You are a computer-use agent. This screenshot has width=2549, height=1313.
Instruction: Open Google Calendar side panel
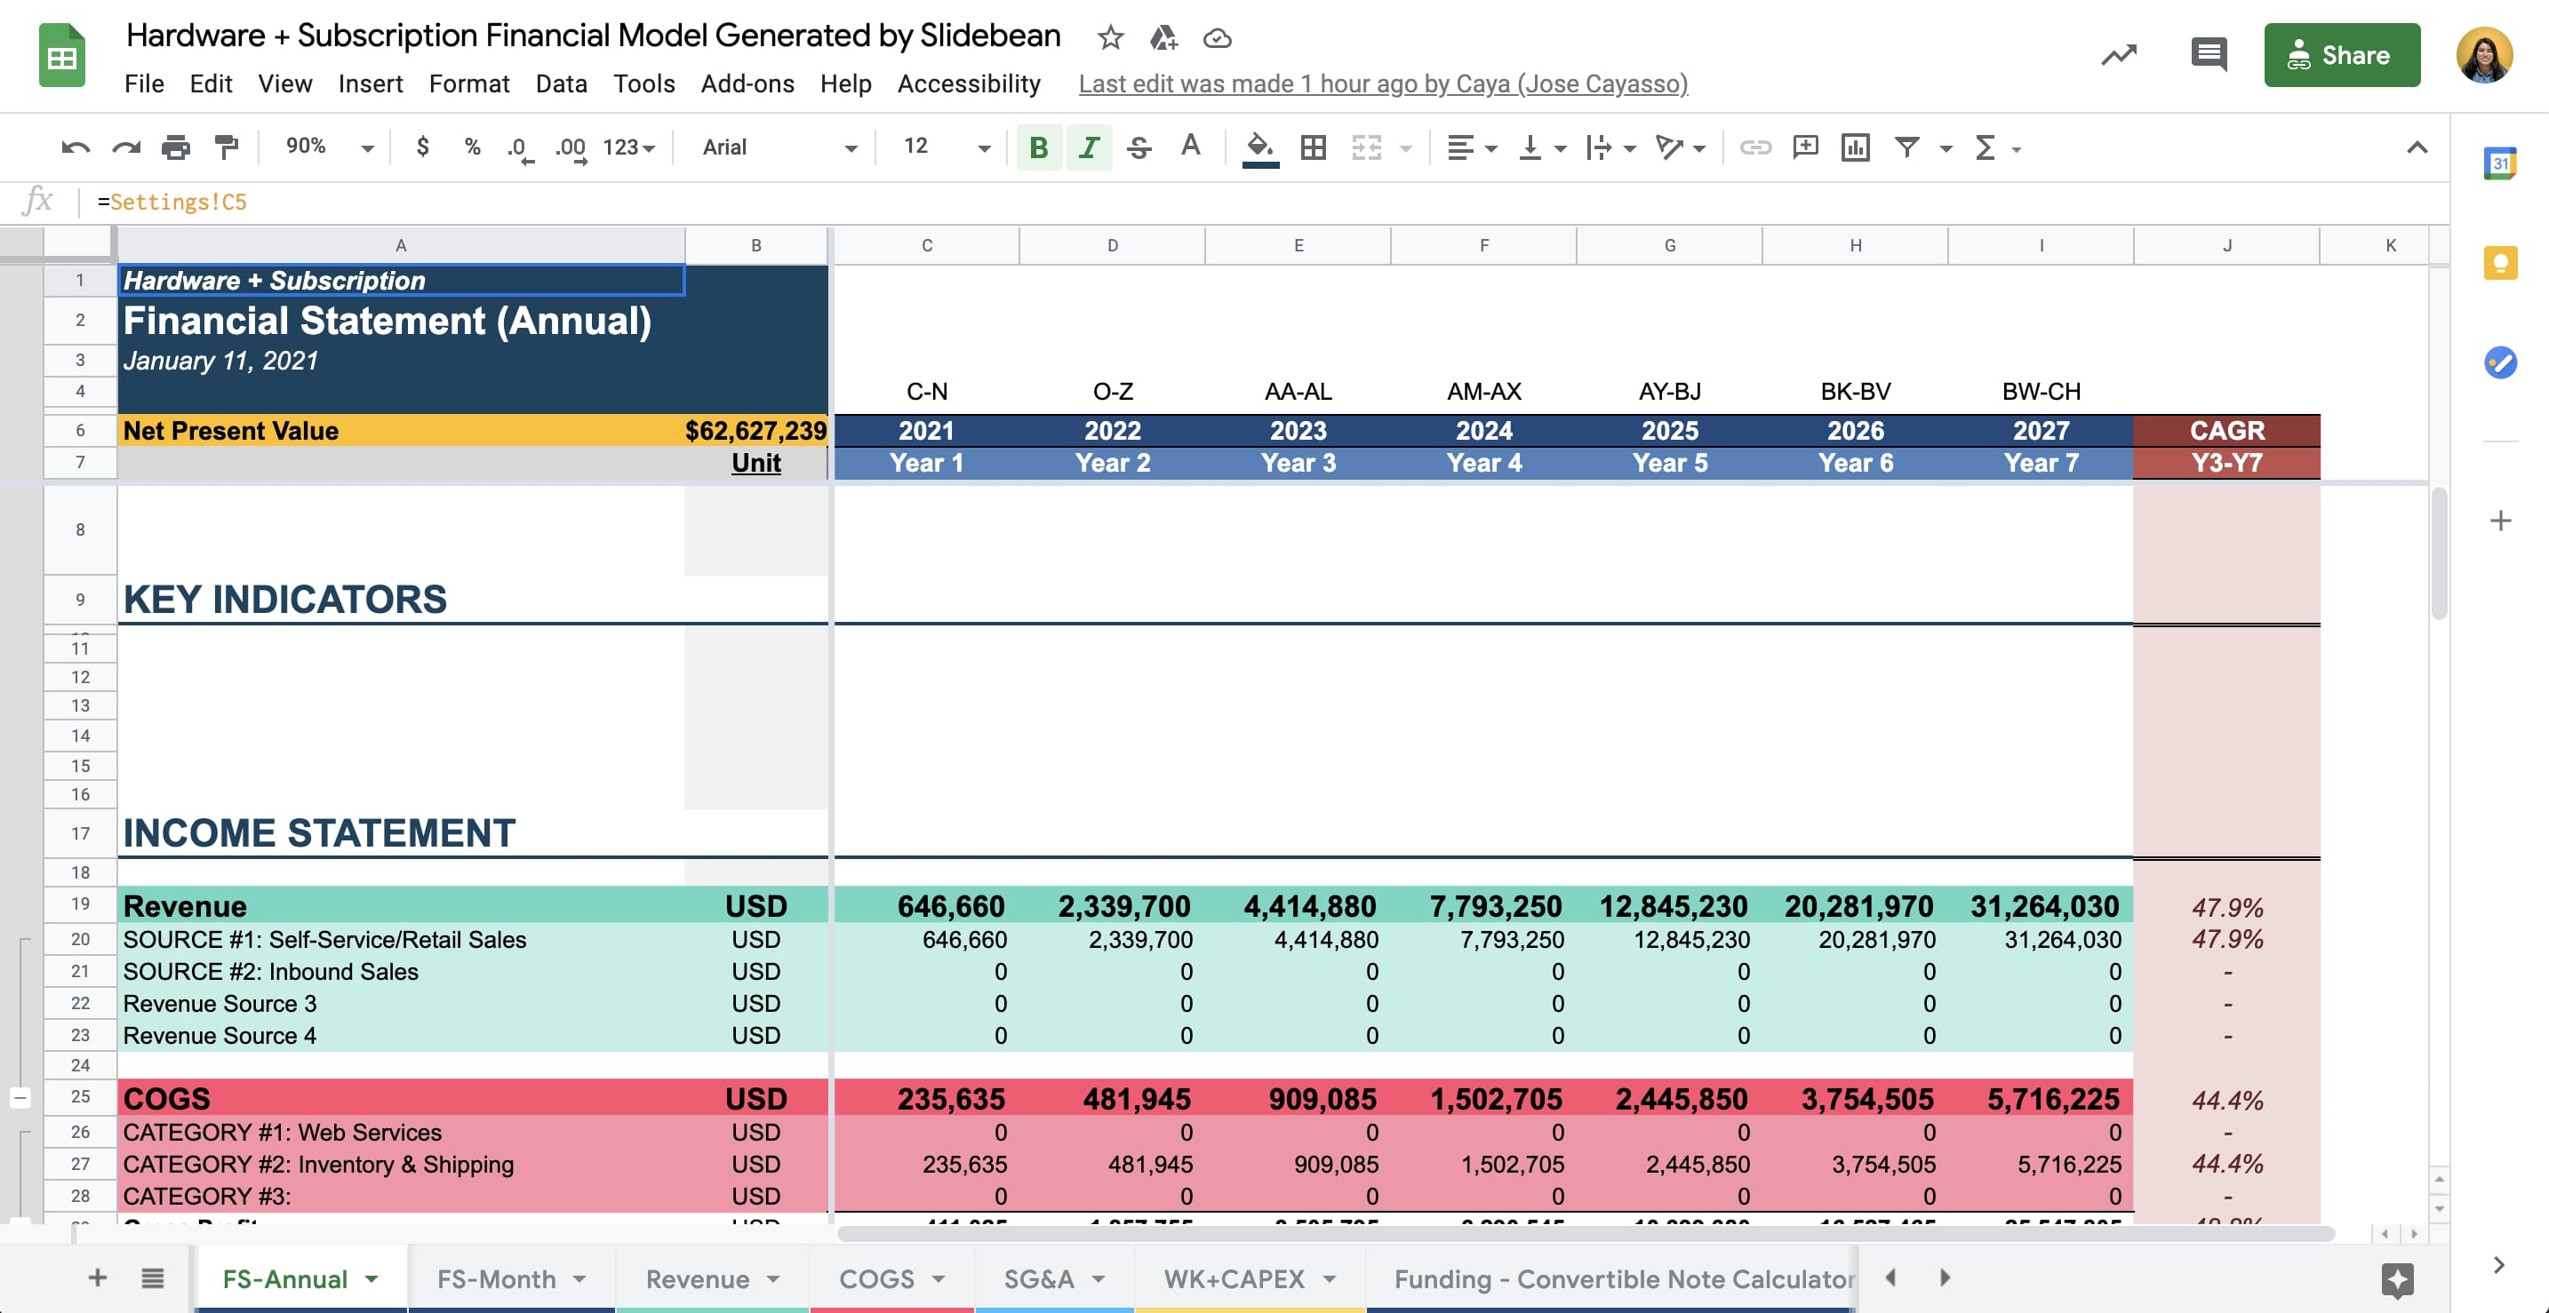[x=2500, y=163]
